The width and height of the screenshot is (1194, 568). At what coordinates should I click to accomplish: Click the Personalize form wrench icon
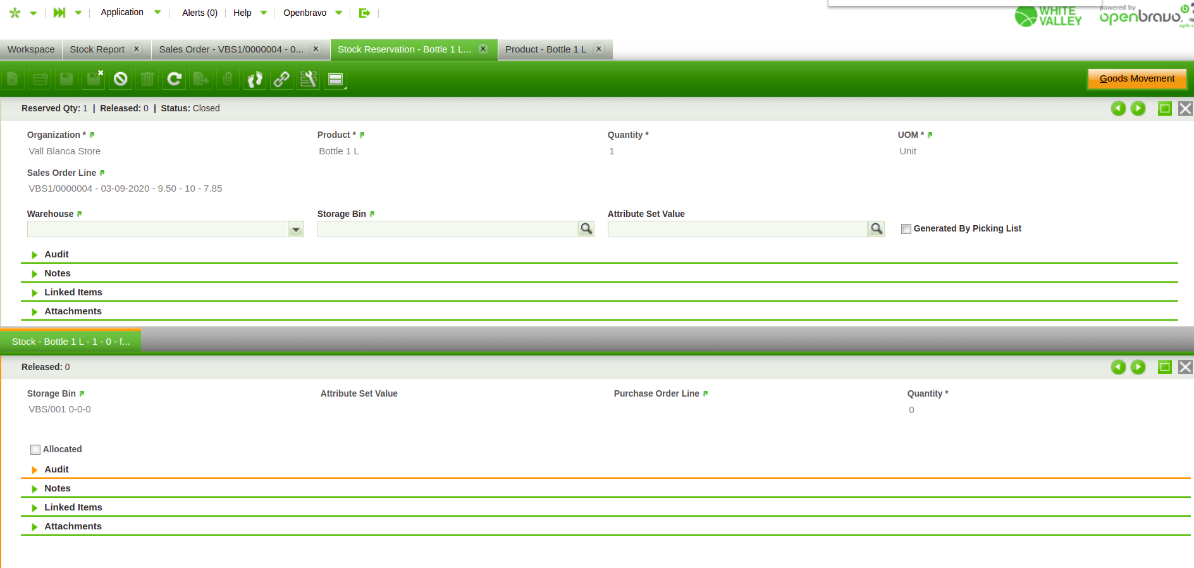[309, 79]
